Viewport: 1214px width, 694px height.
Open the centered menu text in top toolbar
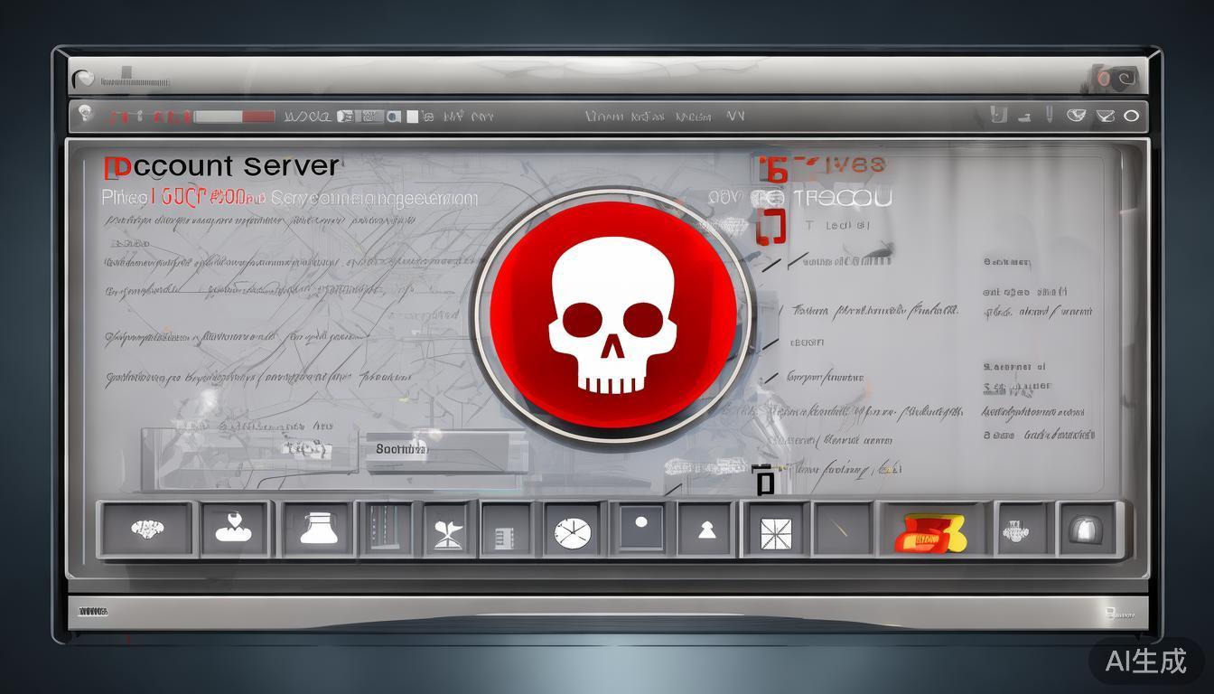point(663,117)
